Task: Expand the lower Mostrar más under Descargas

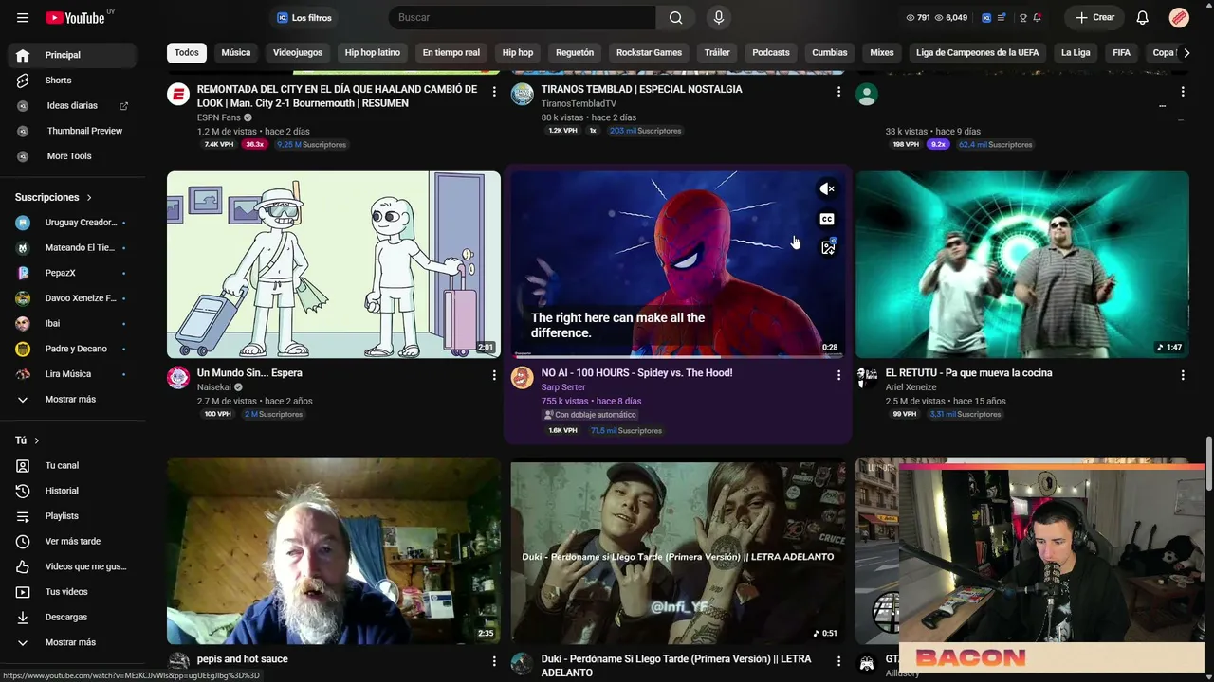Action: click(x=72, y=642)
